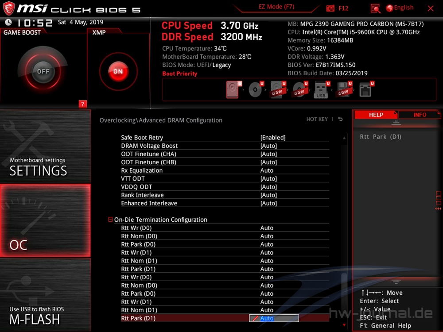Screen dimensions: 443x332
Task: Click Rx Equalization Auto value
Action: (267, 170)
